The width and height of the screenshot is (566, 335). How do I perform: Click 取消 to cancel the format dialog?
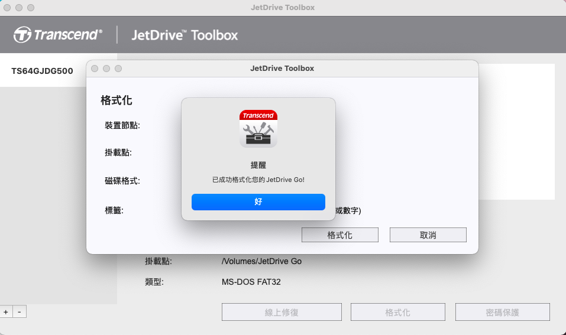(x=428, y=235)
